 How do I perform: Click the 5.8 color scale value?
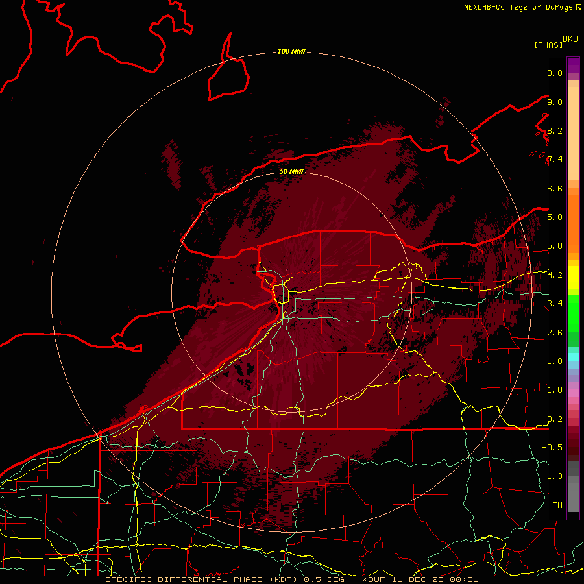555,217
